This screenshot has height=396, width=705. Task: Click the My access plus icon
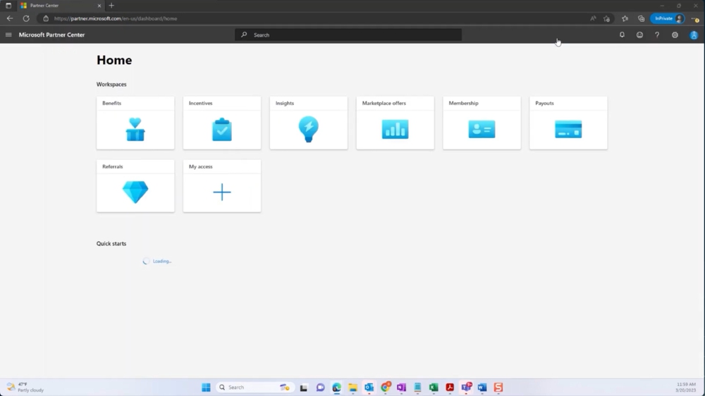[x=222, y=192]
